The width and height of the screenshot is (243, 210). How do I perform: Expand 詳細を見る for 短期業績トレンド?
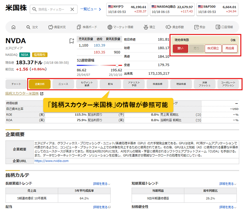tap(227, 184)
